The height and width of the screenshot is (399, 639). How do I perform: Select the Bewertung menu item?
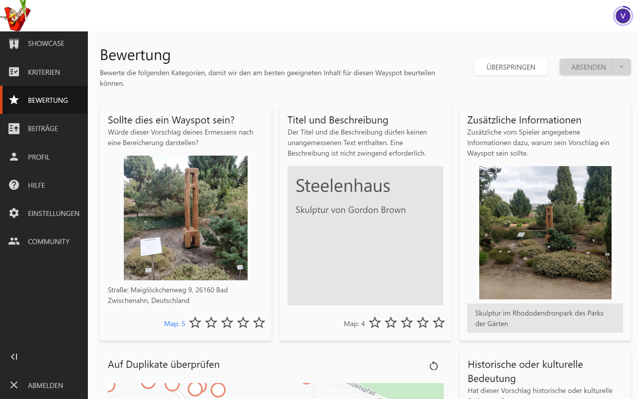[x=47, y=100]
